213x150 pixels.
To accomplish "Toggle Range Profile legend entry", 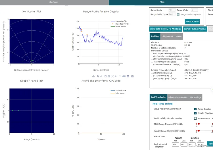I will [119, 21].
